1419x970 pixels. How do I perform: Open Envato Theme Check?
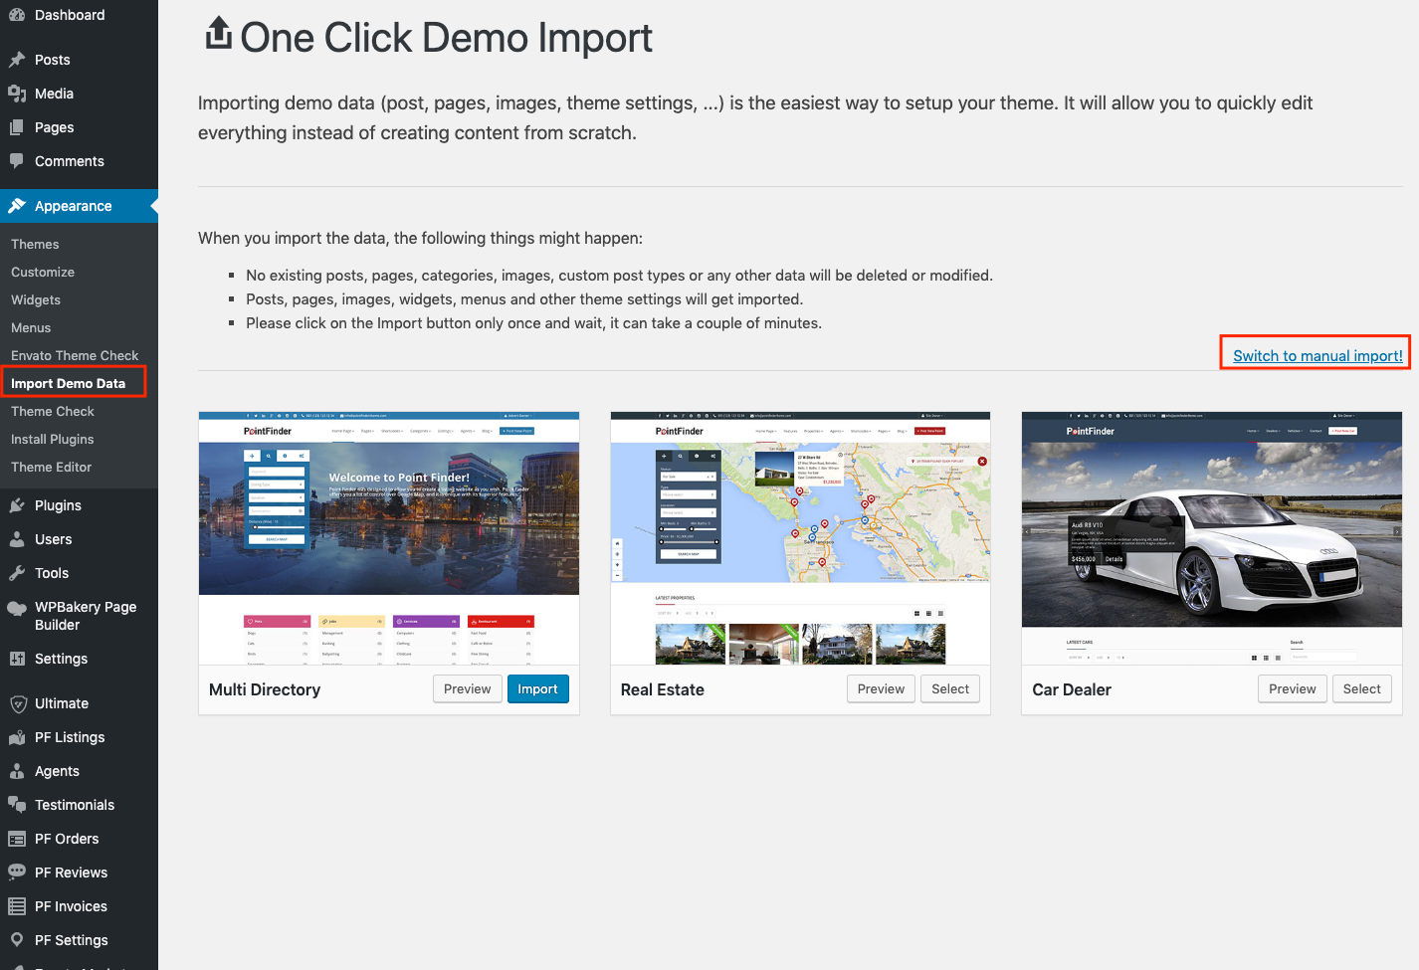75,355
